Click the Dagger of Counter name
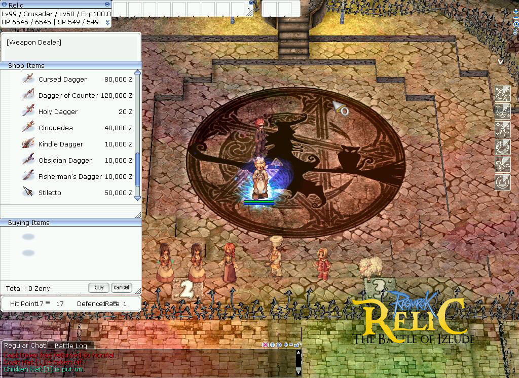519x378 pixels. click(x=68, y=95)
